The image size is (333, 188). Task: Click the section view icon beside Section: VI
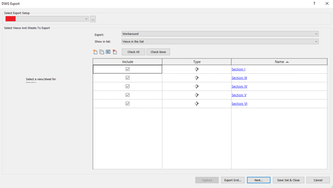pos(196,104)
